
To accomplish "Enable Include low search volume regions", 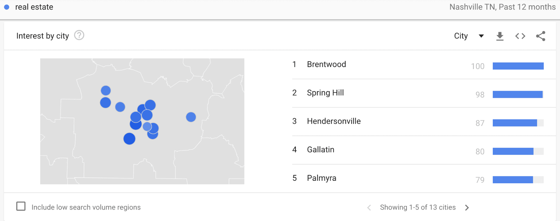I will [x=21, y=206].
